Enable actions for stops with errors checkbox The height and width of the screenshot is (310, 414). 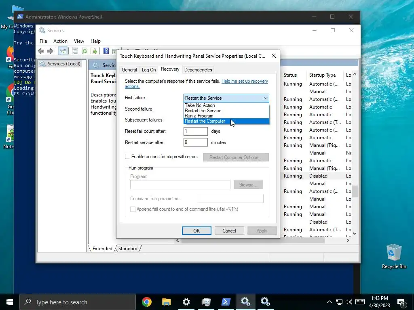pyautogui.click(x=127, y=157)
